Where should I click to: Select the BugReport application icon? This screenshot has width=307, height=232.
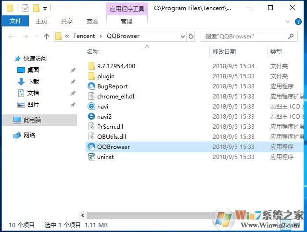coord(91,86)
